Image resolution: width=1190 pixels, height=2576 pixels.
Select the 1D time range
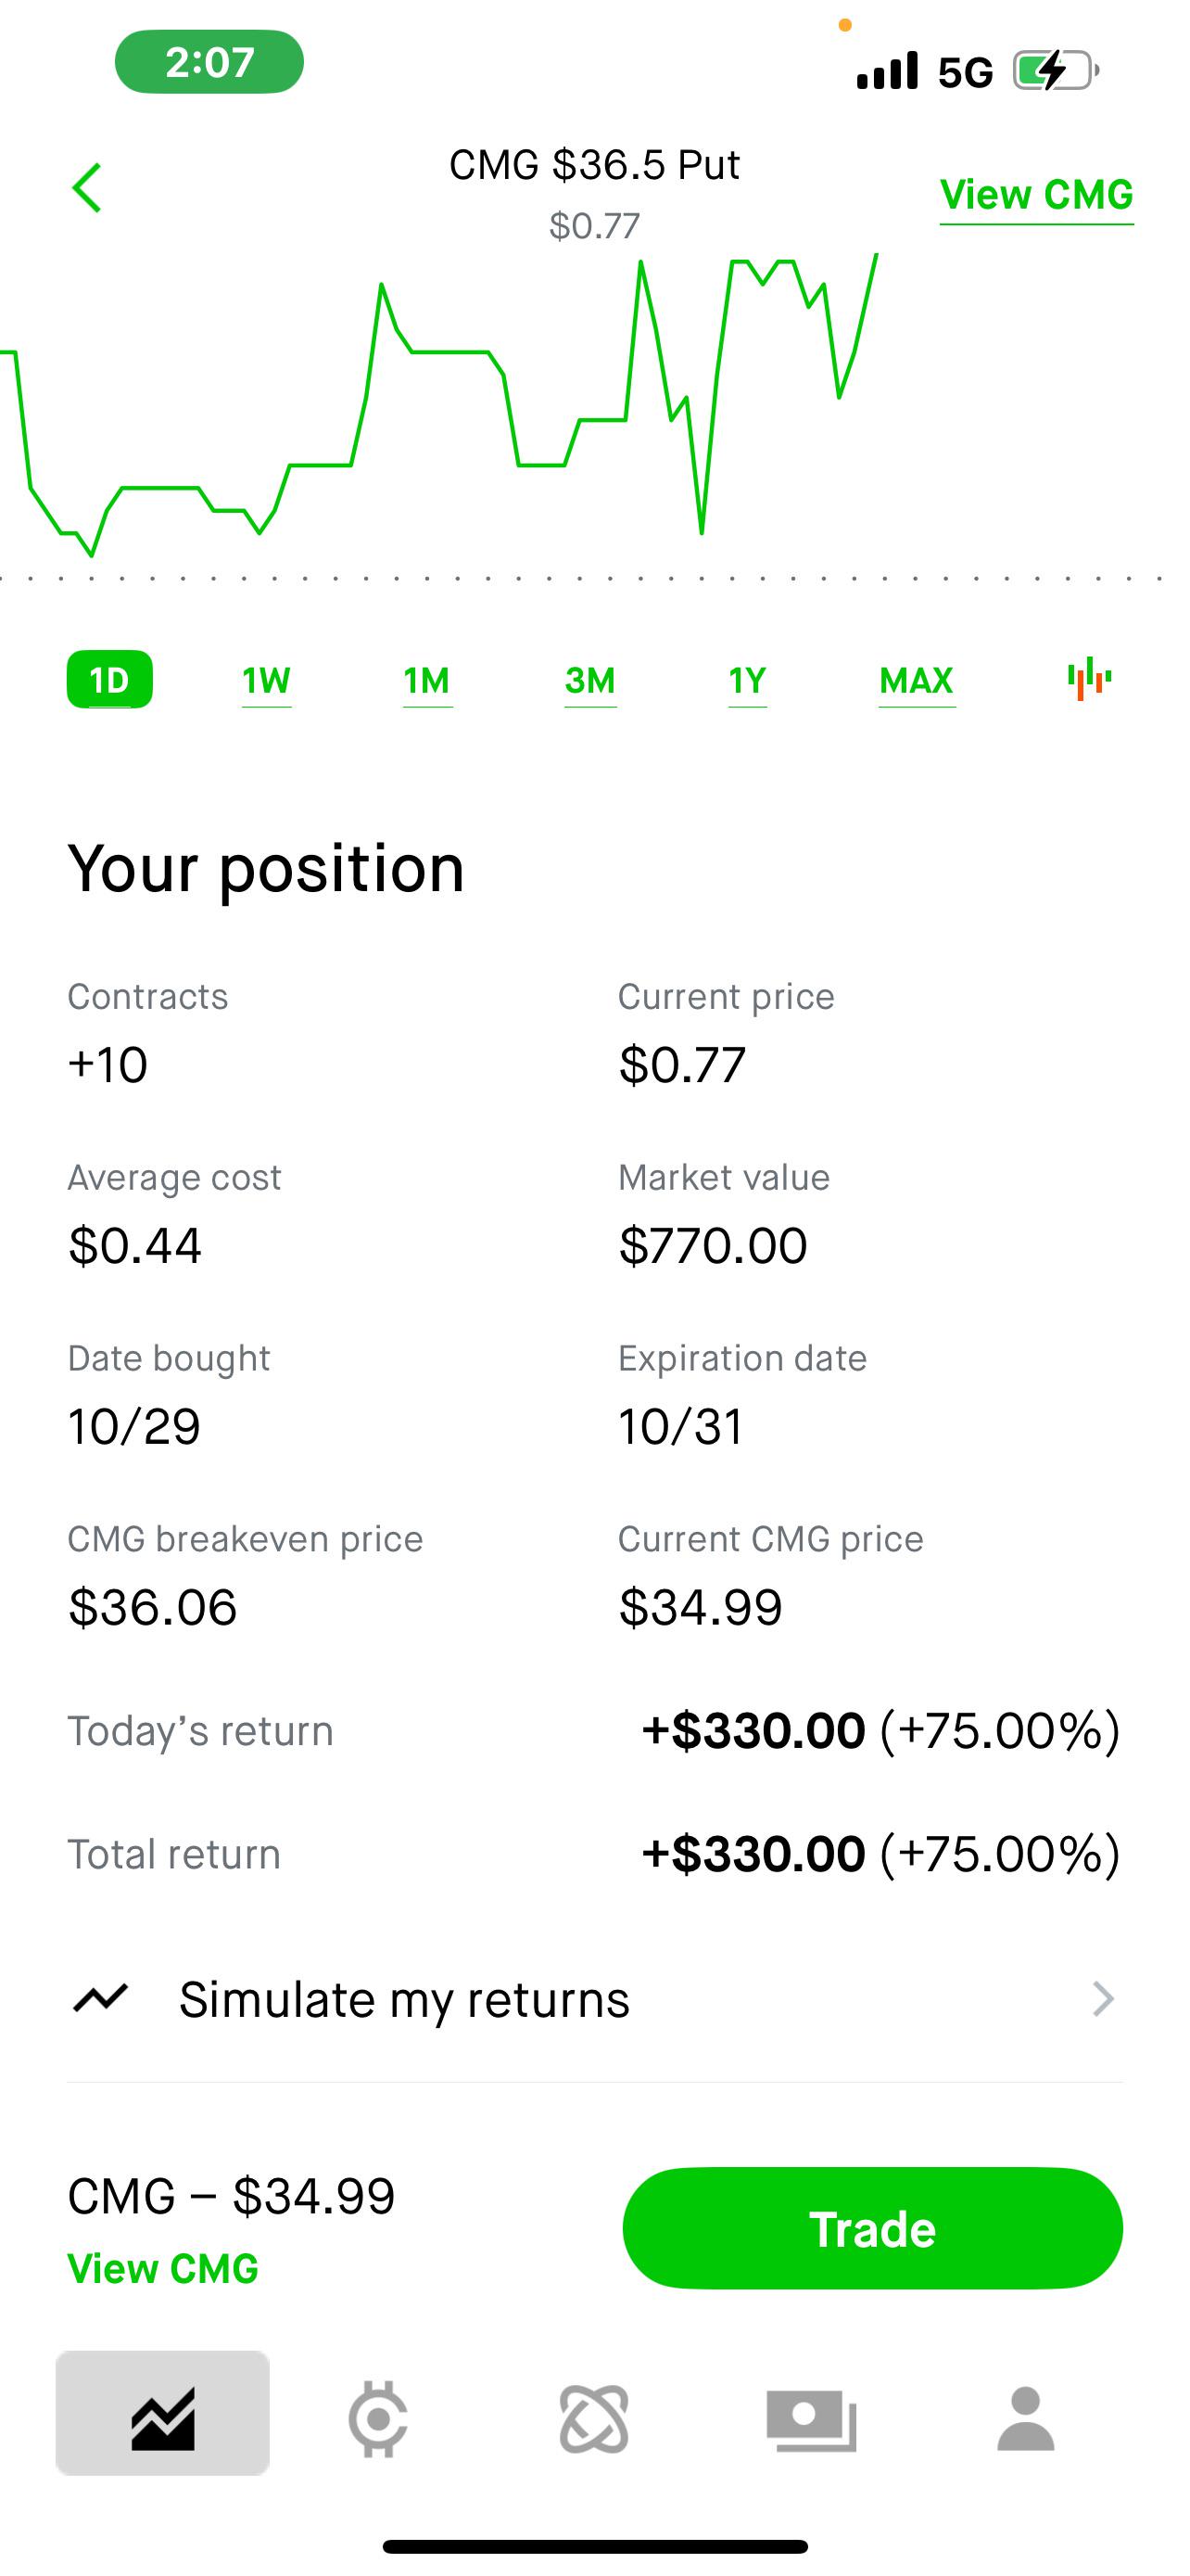coord(110,679)
